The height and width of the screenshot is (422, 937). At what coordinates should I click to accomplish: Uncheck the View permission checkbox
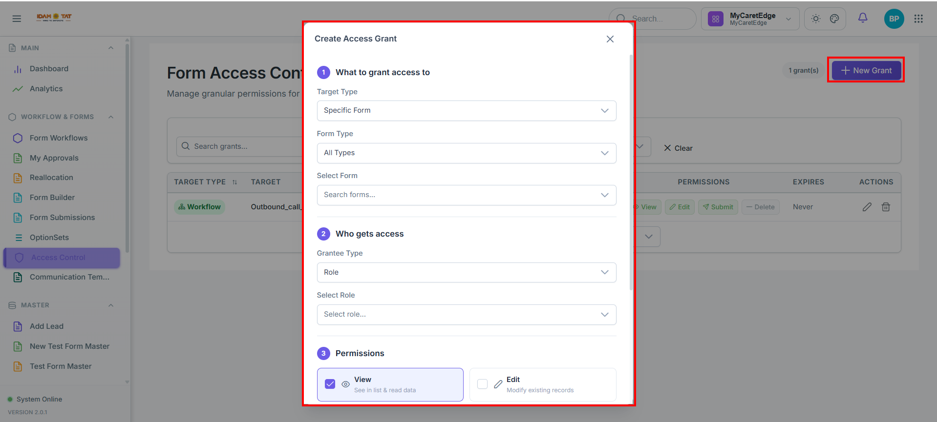[x=330, y=384]
